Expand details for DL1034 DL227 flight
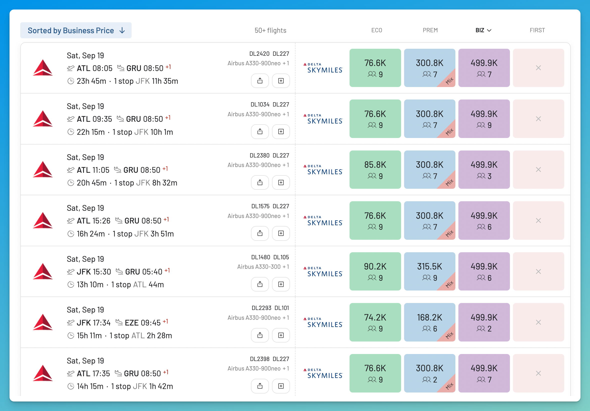Viewport: 590px width, 411px height. pos(281,132)
